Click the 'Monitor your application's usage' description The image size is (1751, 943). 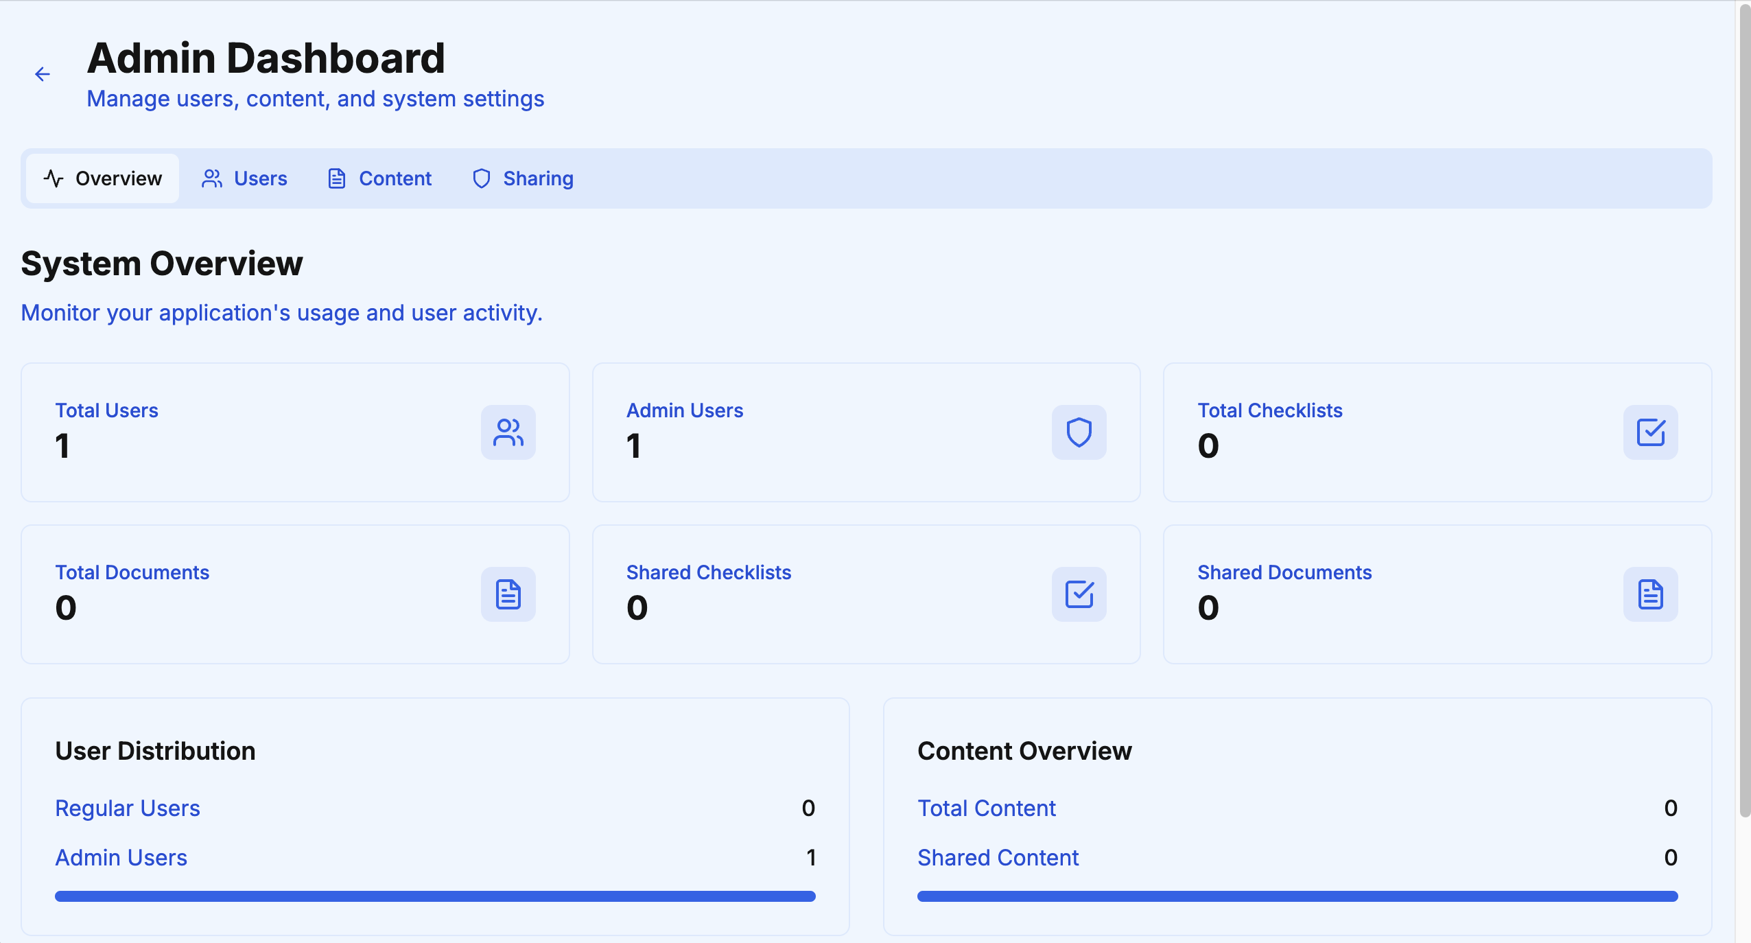point(282,313)
